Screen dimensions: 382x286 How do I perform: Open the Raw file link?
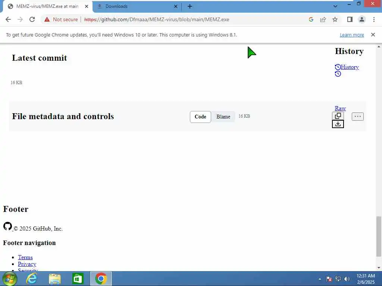tap(340, 108)
